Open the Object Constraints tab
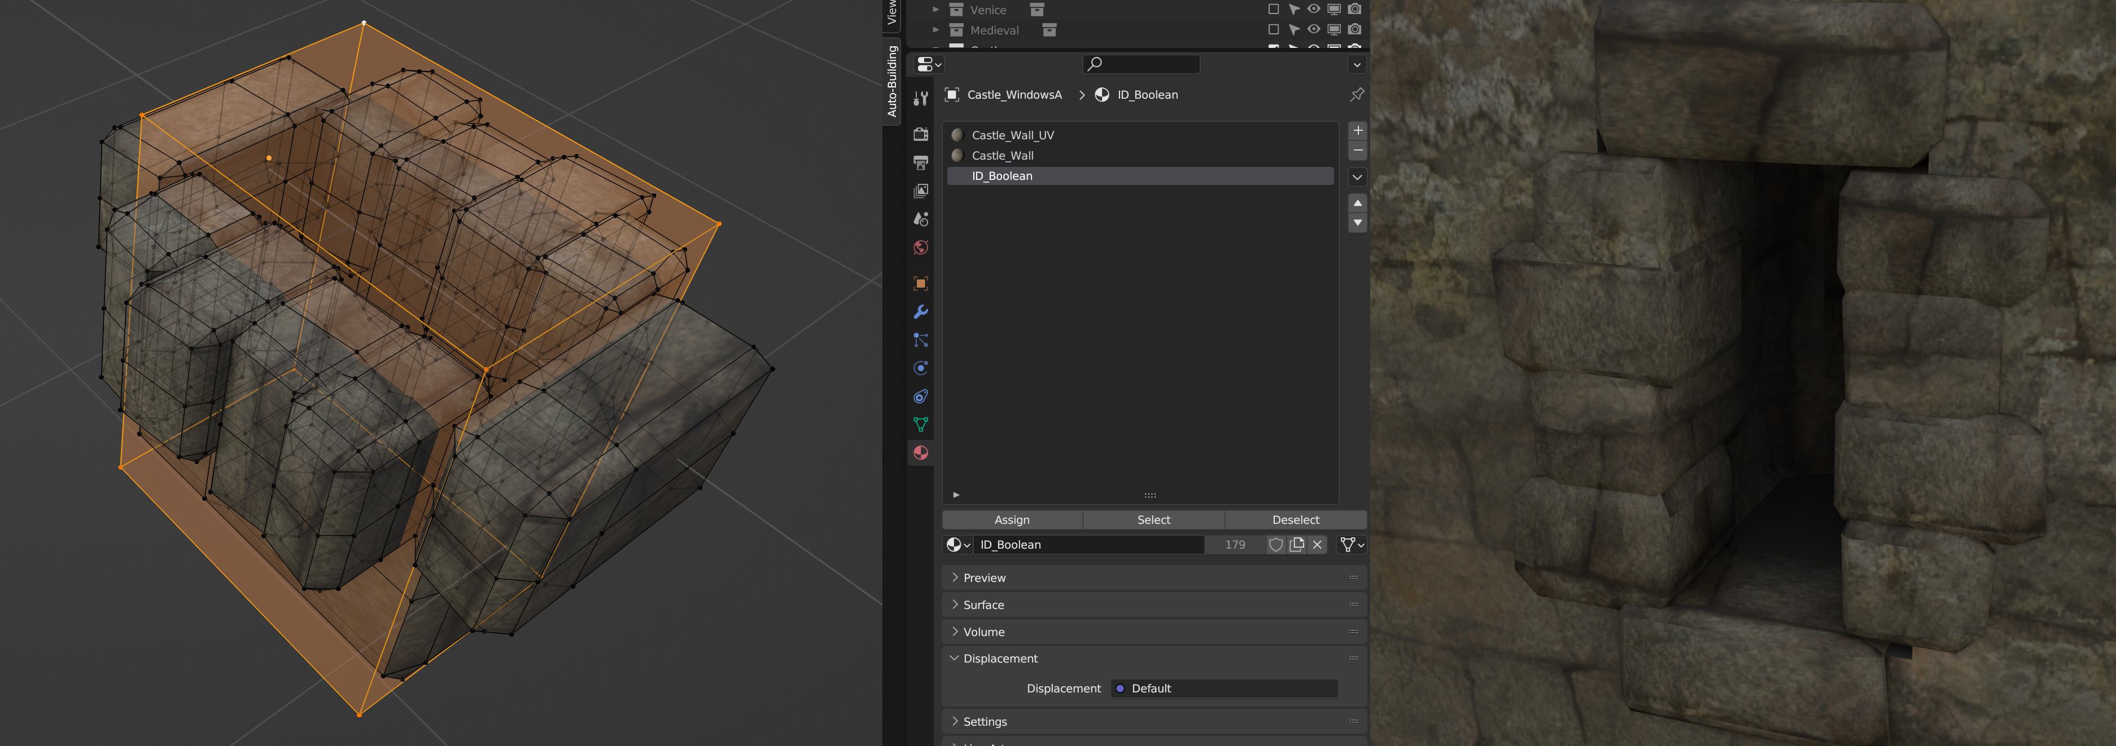This screenshot has height=746, width=2116. [921, 396]
